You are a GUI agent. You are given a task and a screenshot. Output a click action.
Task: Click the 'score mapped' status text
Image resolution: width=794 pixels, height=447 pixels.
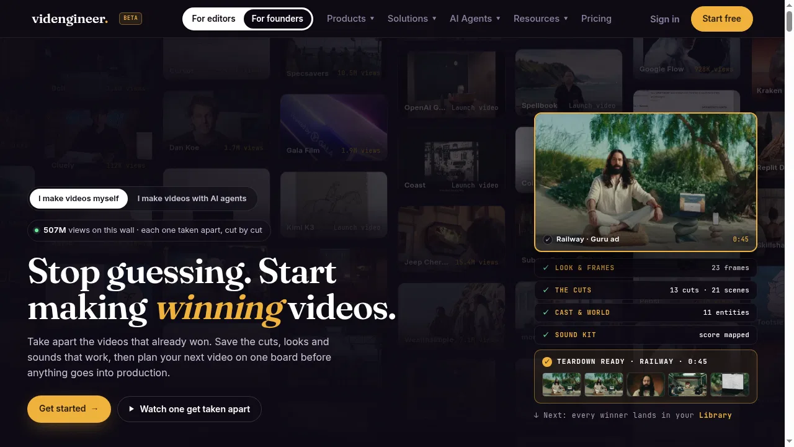[x=724, y=335]
